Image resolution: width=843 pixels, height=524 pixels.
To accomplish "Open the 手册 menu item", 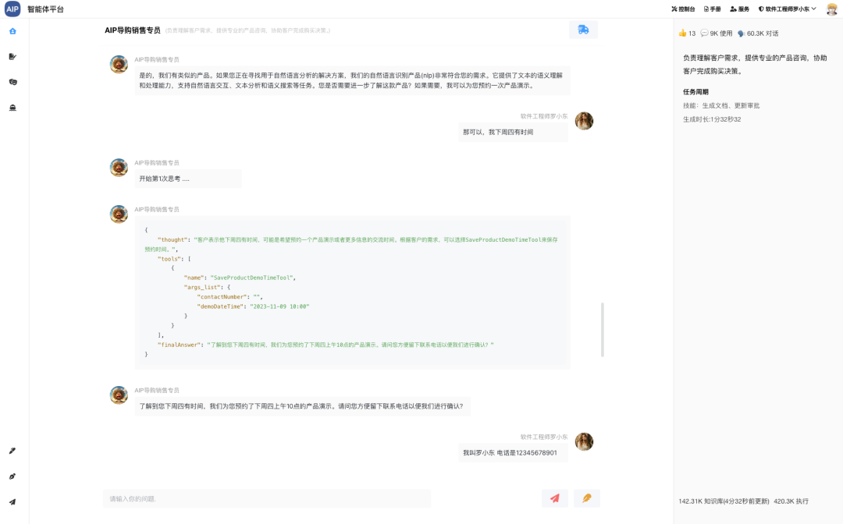I will (712, 9).
